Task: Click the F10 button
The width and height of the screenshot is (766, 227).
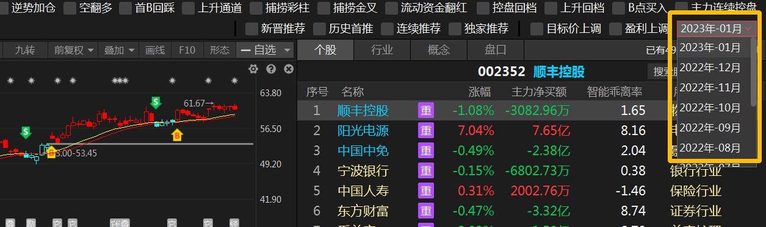Action: click(x=187, y=50)
